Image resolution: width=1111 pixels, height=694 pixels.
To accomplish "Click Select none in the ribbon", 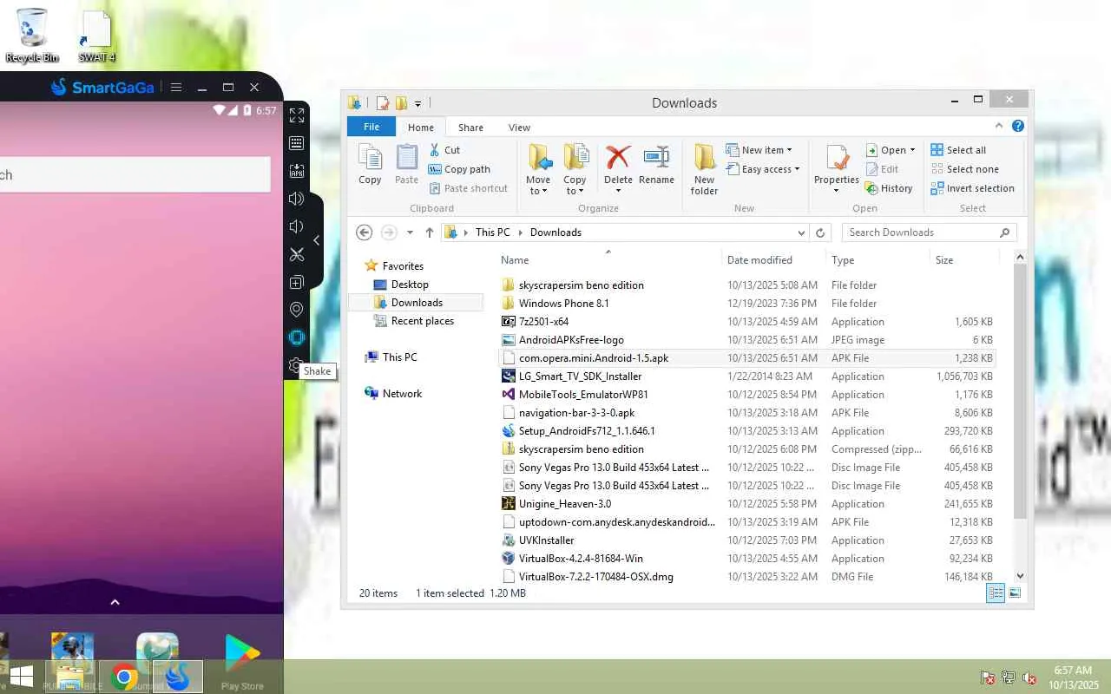I will pos(964,169).
